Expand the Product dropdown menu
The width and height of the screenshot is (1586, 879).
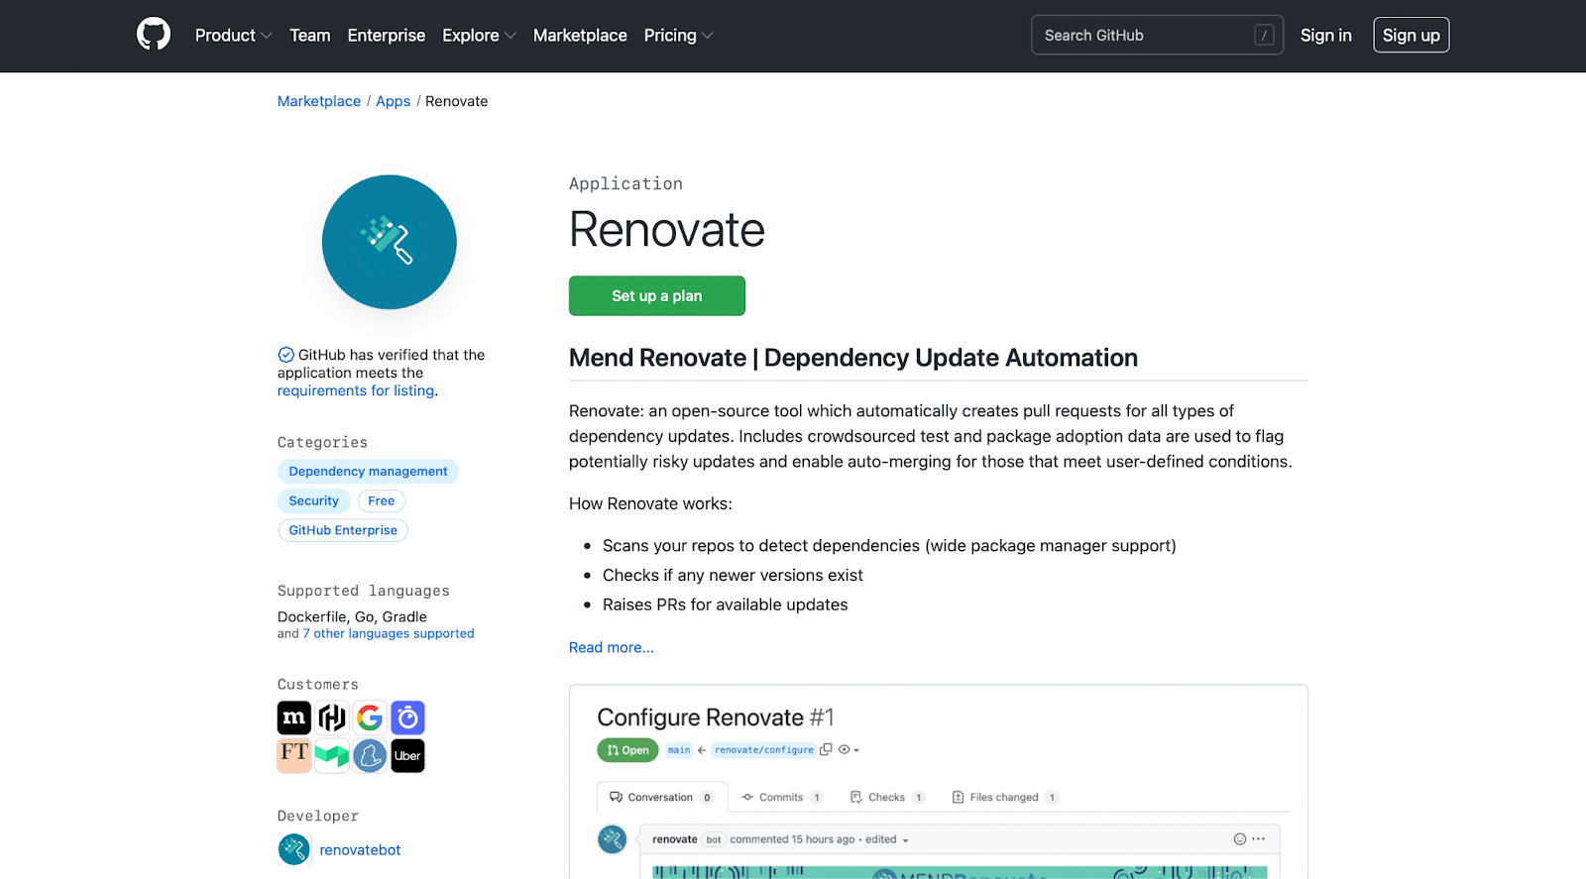(x=233, y=36)
